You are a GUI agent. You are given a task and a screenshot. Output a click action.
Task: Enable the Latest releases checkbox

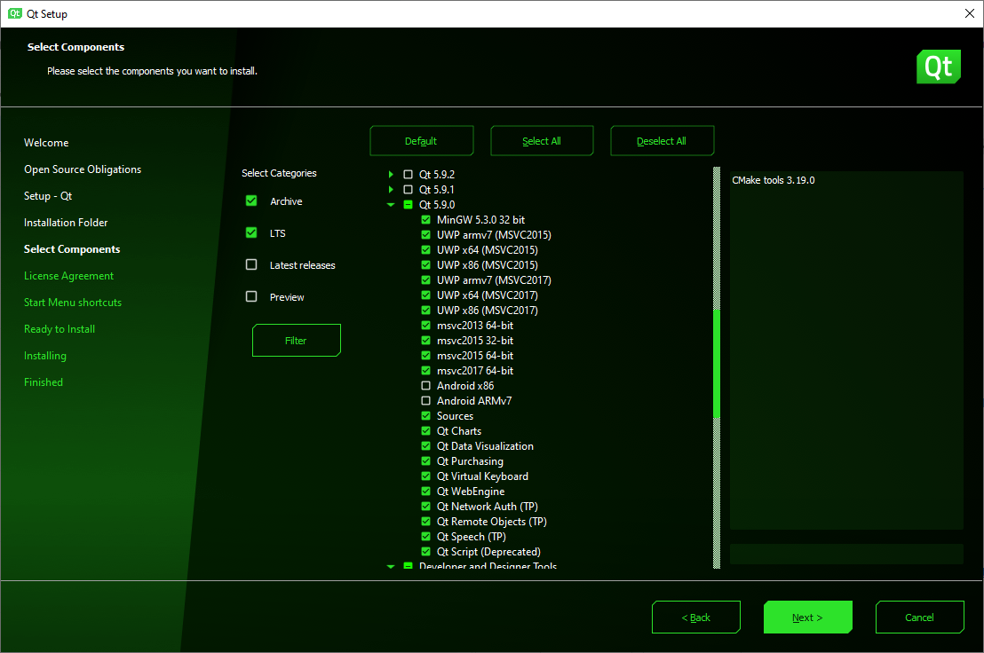click(x=251, y=264)
